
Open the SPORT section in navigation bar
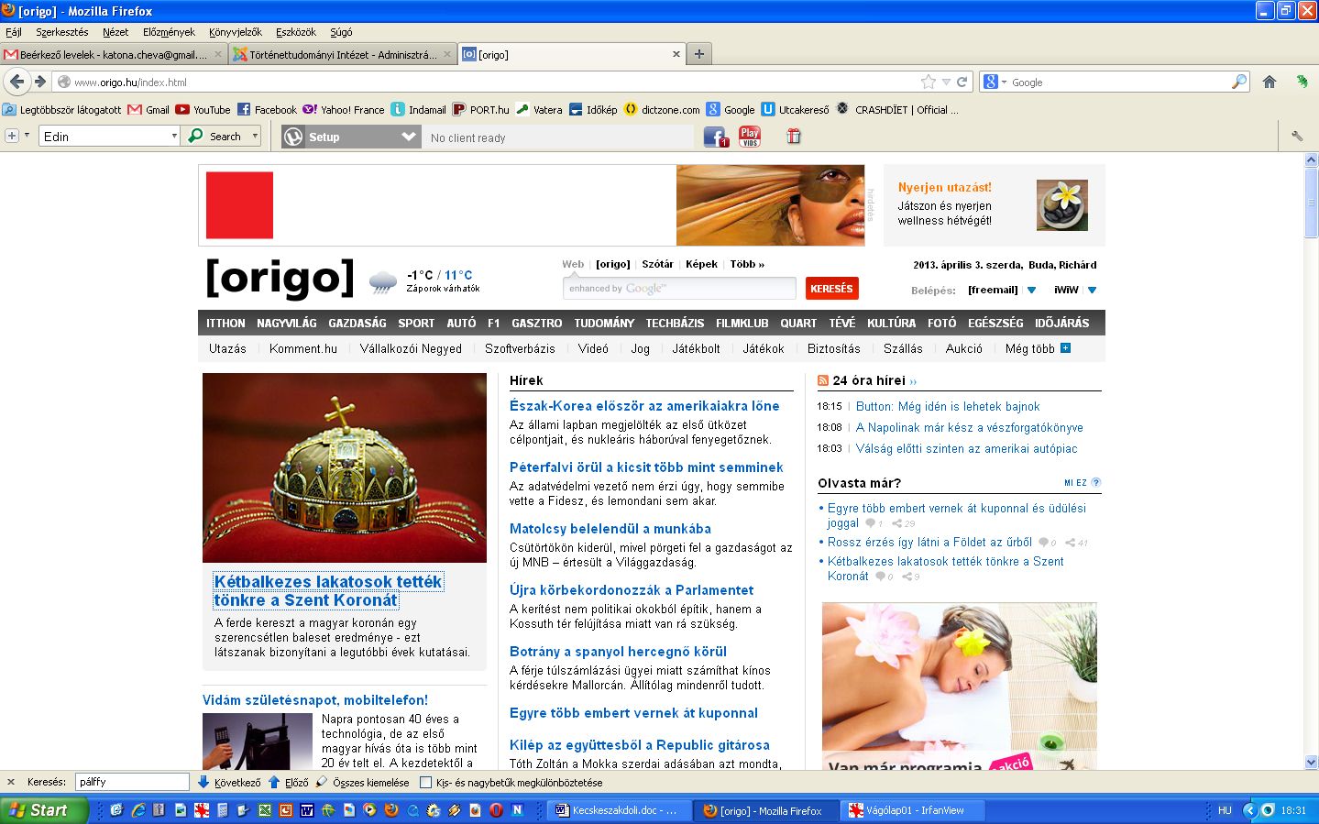[x=416, y=323]
